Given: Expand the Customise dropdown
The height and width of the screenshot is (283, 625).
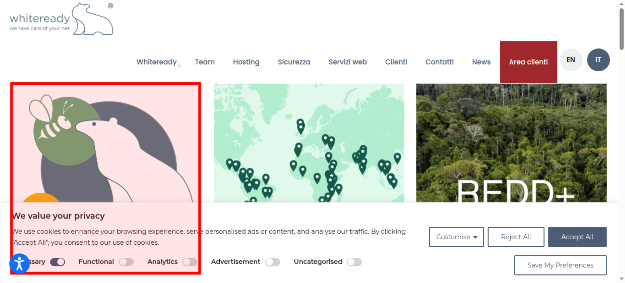Looking at the screenshot, I should (456, 237).
